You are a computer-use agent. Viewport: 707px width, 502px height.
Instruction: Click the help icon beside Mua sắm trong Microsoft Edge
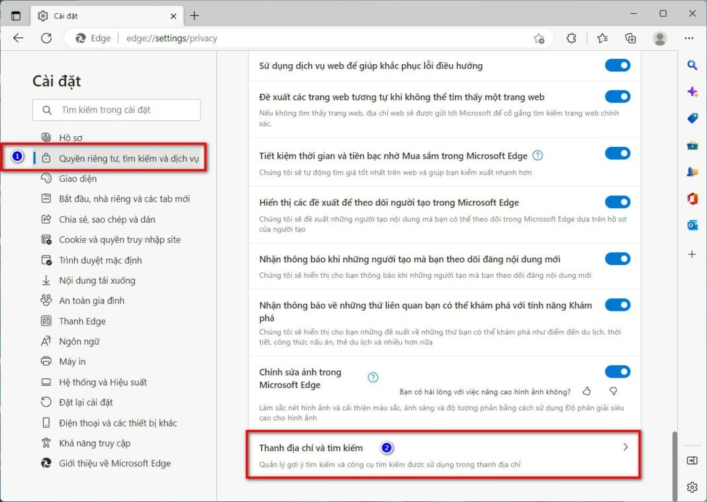click(538, 155)
